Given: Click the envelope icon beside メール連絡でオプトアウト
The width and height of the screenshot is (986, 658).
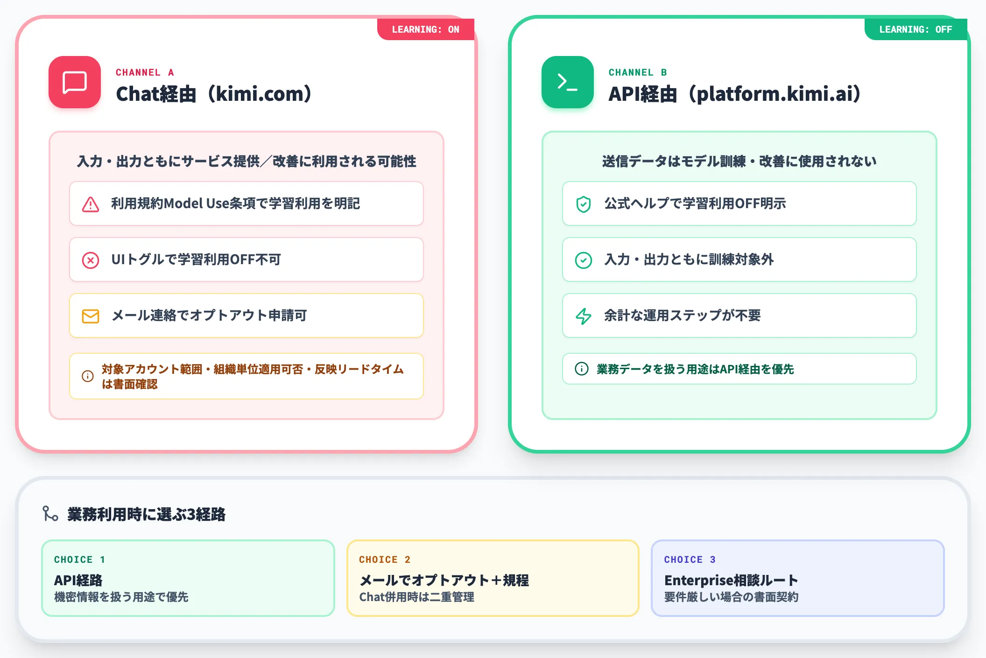Looking at the screenshot, I should pos(91,316).
